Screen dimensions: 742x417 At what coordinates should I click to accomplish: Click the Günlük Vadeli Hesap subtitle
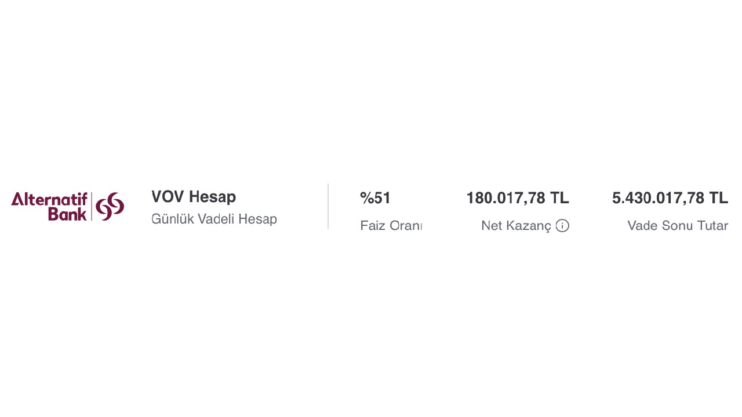(214, 219)
